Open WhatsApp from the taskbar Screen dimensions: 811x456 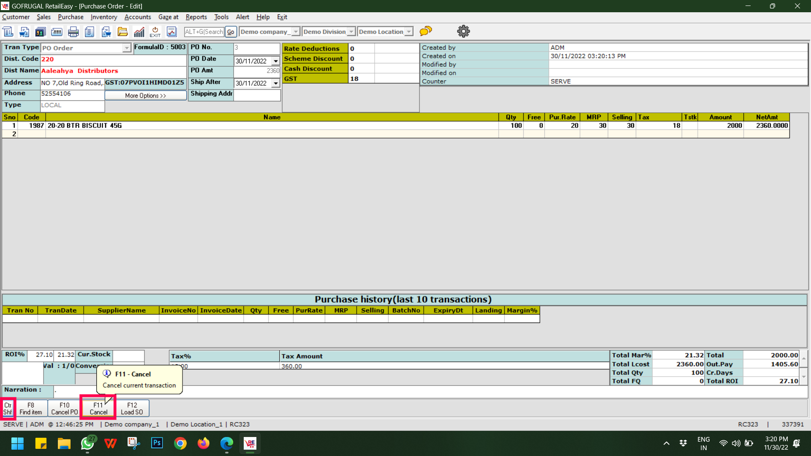[87, 443]
